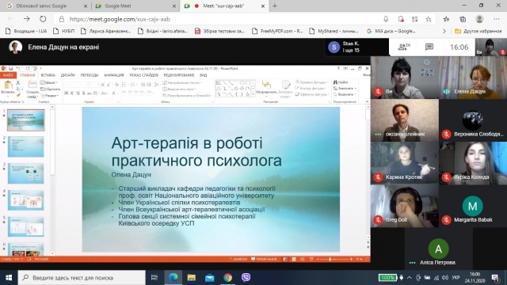Switch to Reading view icon in status bar

click(303, 259)
